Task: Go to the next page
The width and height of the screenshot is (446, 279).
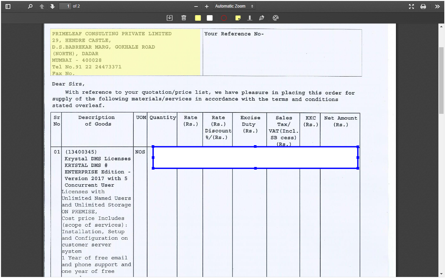Action: pos(53,6)
